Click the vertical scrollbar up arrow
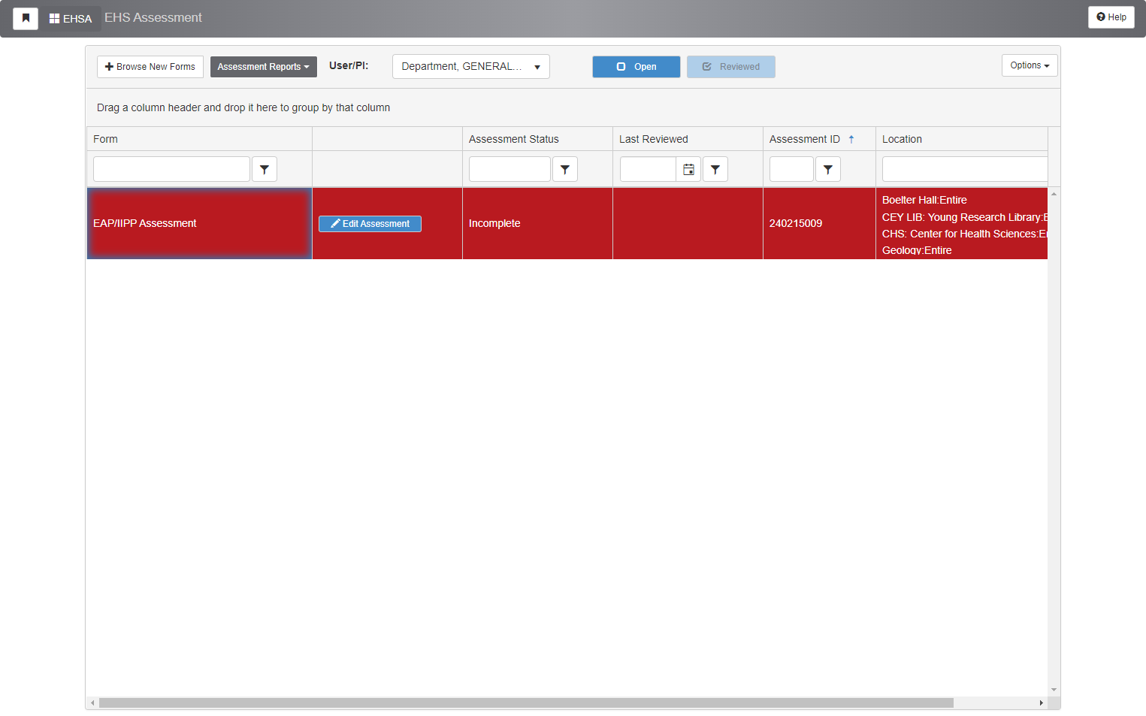Screen dimensions: 1146x716 1054,194
